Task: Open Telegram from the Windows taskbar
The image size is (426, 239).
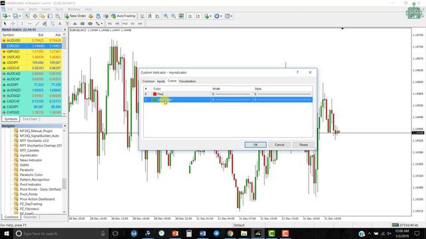Action: click(x=216, y=233)
